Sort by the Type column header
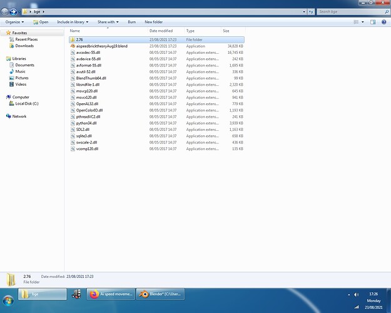The height and width of the screenshot is (313, 391). click(203, 31)
